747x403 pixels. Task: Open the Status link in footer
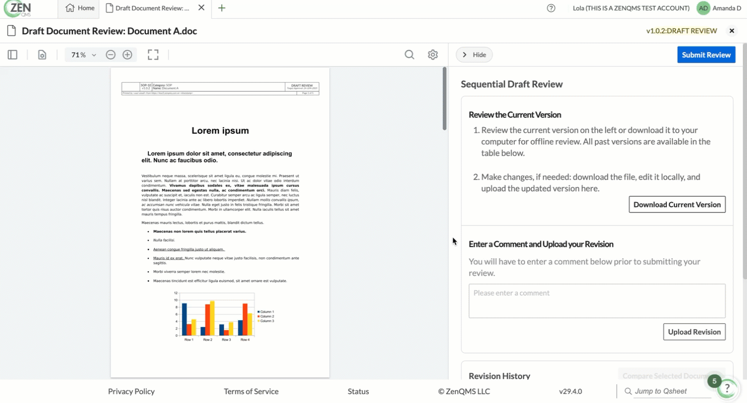358,391
